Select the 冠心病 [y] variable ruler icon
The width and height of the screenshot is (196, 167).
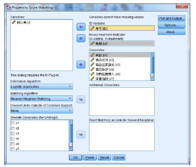(x=14, y=22)
